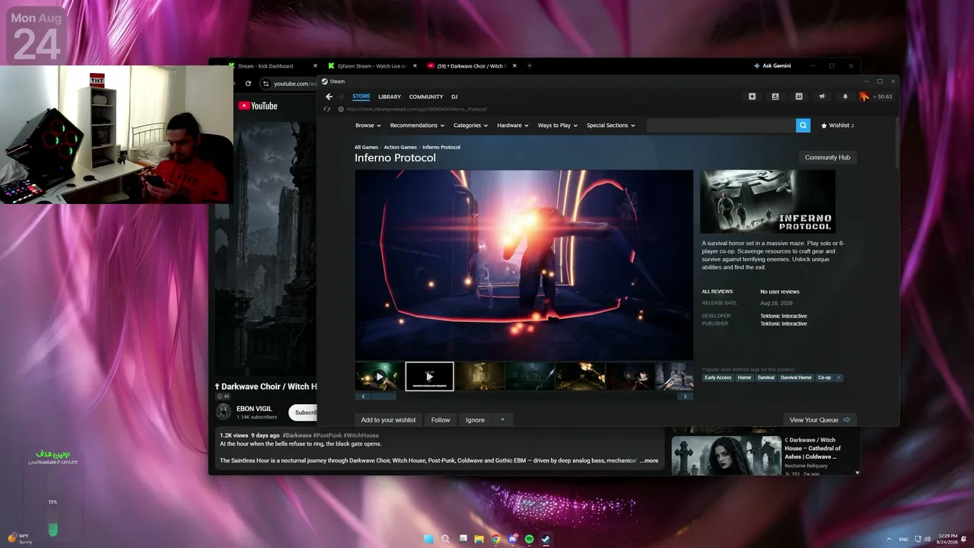The width and height of the screenshot is (974, 548).
Task: Open the Hardware dropdown
Action: pyautogui.click(x=513, y=126)
